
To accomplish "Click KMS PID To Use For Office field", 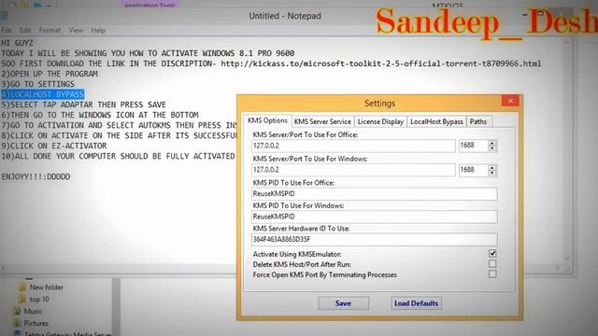I will tap(374, 193).
